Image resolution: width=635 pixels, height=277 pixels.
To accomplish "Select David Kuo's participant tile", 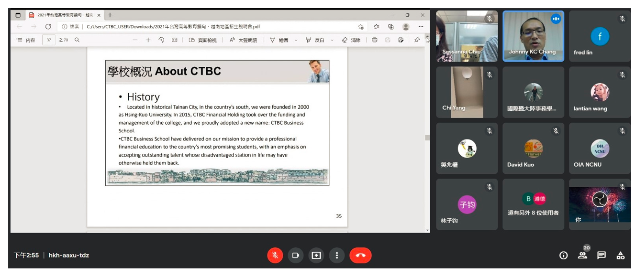I will coord(533,149).
